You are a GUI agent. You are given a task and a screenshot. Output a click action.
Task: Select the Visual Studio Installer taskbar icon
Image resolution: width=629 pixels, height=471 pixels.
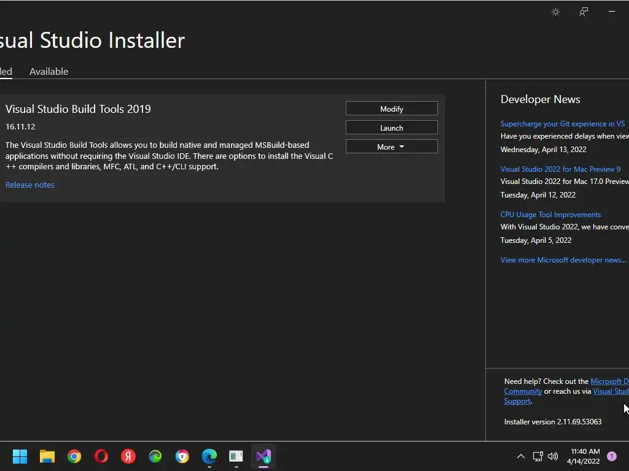click(x=264, y=456)
